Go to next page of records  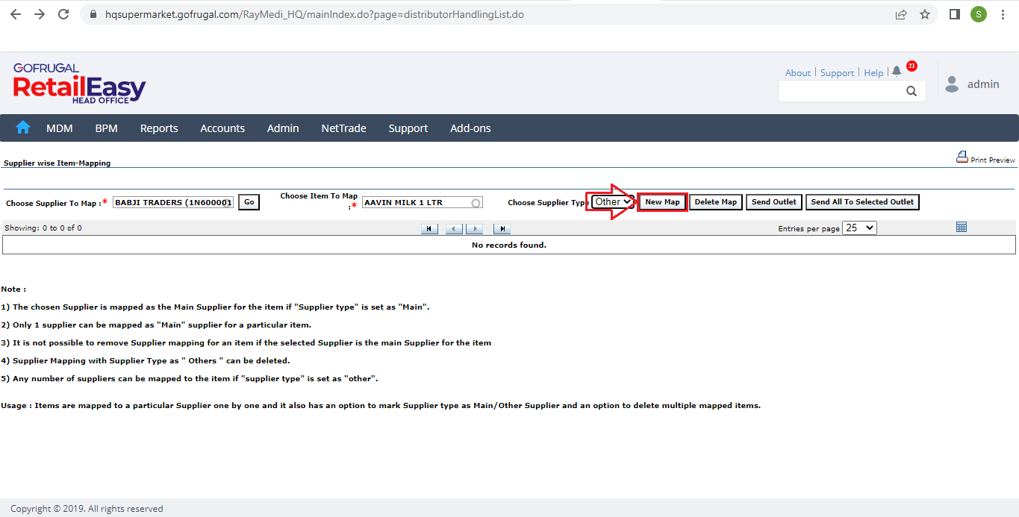click(475, 228)
